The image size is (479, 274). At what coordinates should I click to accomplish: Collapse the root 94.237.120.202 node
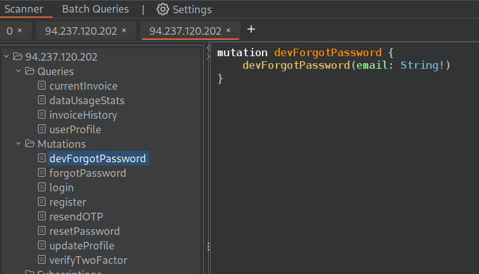tap(6, 57)
